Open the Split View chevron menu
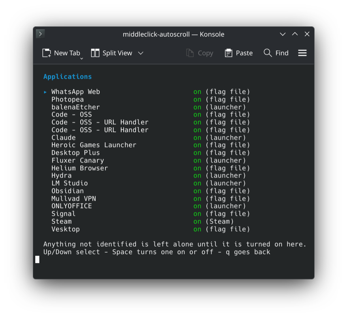This screenshot has height=318, width=347. (x=141, y=53)
